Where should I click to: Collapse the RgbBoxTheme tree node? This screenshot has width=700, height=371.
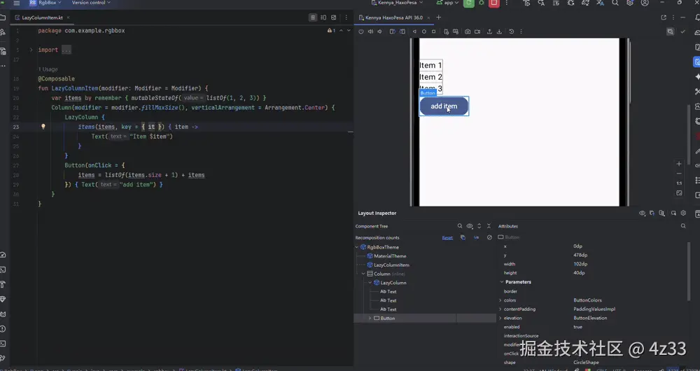pos(357,247)
